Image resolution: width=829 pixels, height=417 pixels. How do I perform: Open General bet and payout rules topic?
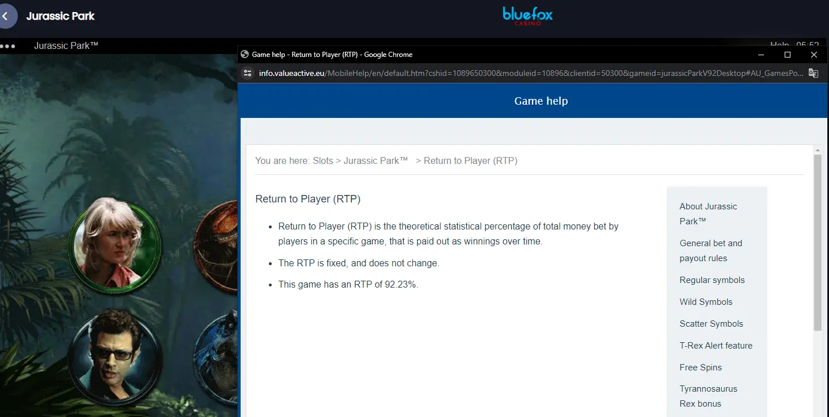point(710,251)
